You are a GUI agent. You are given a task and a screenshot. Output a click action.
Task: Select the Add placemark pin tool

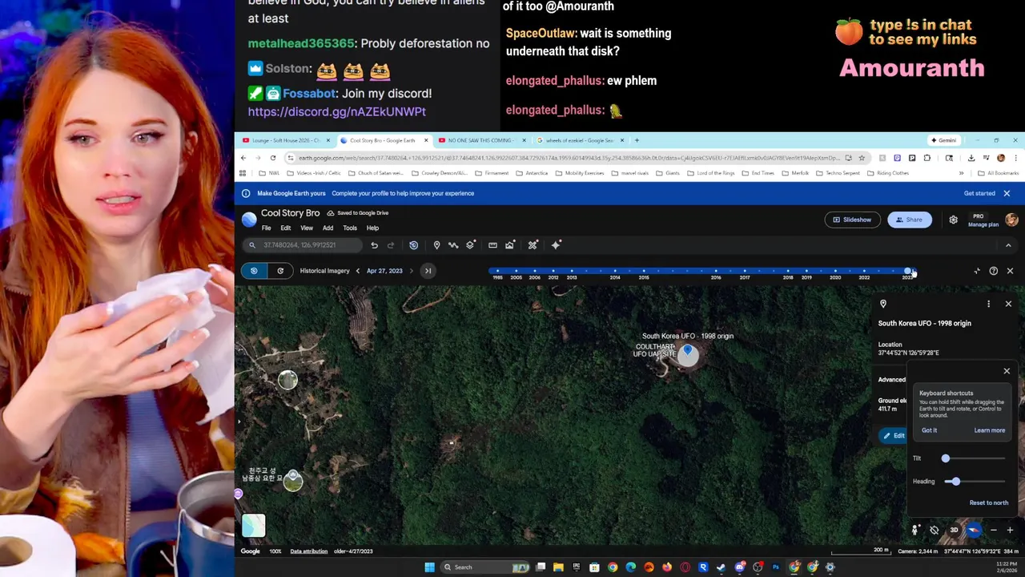point(436,245)
